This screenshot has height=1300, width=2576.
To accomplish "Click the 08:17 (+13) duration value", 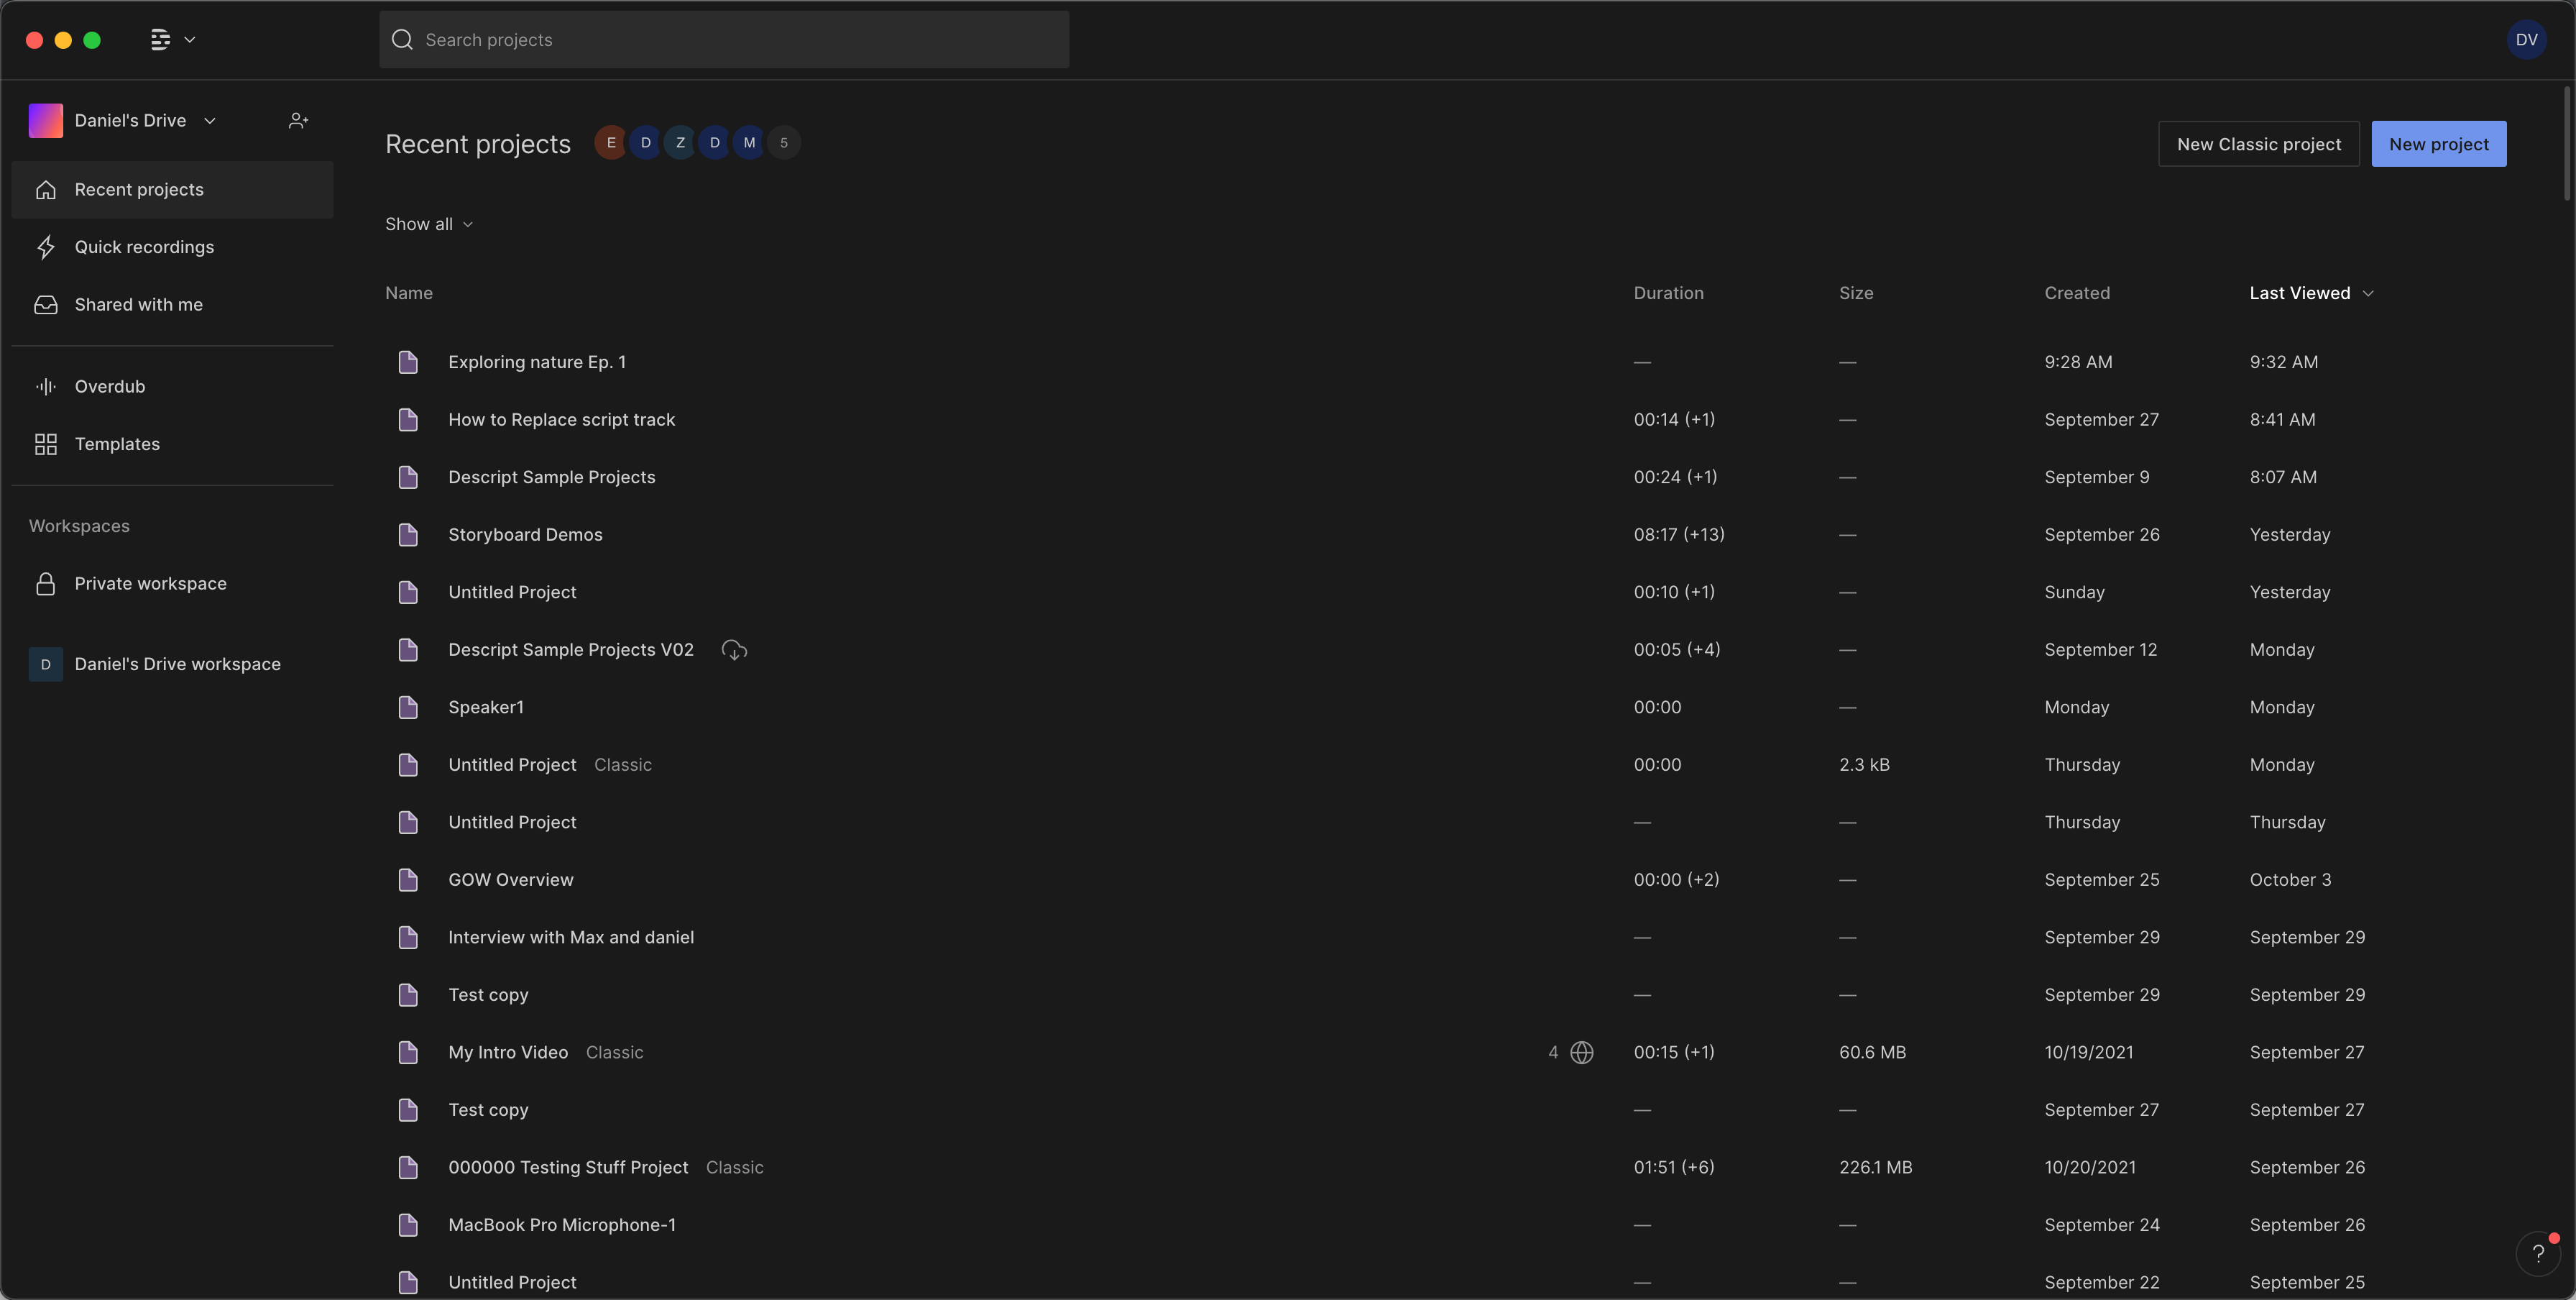I will tap(1679, 535).
